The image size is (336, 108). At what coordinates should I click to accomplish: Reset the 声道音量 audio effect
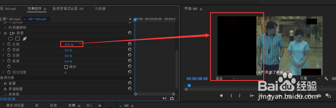click(x=130, y=89)
